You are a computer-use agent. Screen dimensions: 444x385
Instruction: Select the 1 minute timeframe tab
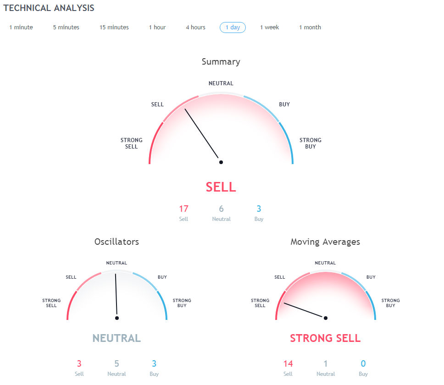(x=21, y=27)
